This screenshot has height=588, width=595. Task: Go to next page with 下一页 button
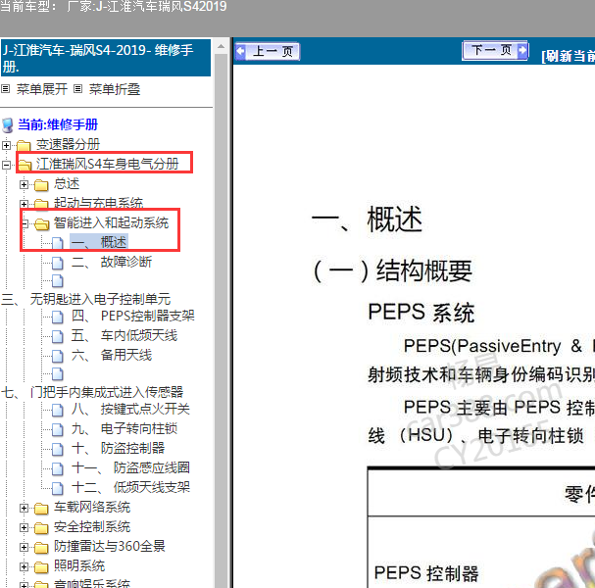tap(495, 50)
